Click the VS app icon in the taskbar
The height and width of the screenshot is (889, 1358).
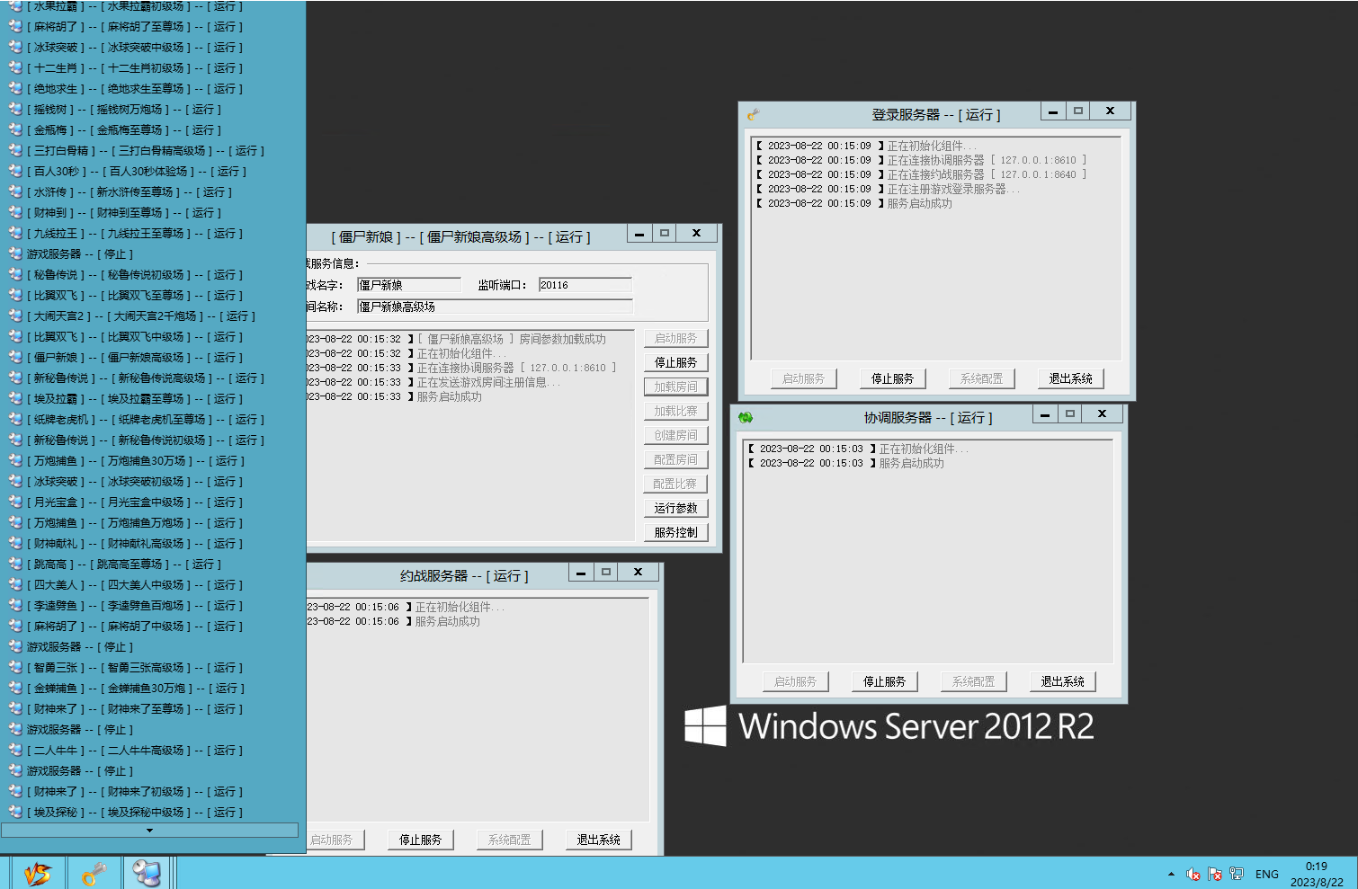[38, 873]
